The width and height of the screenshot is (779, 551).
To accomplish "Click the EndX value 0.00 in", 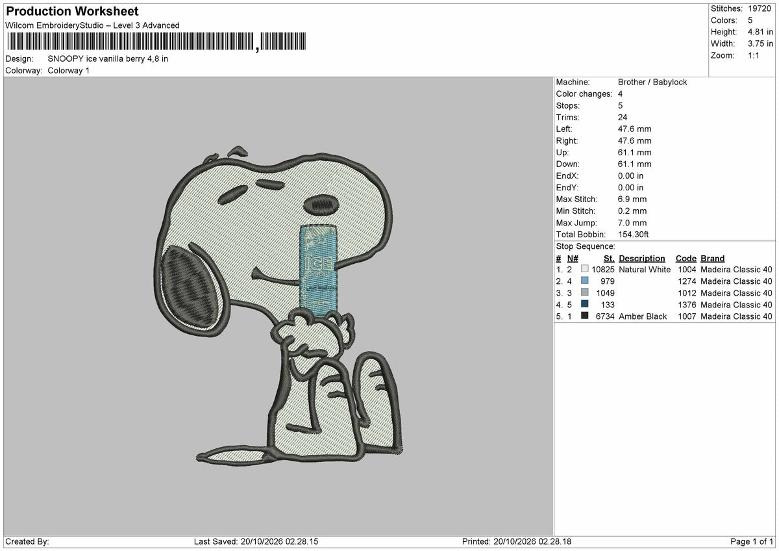I will pyautogui.click(x=631, y=175).
